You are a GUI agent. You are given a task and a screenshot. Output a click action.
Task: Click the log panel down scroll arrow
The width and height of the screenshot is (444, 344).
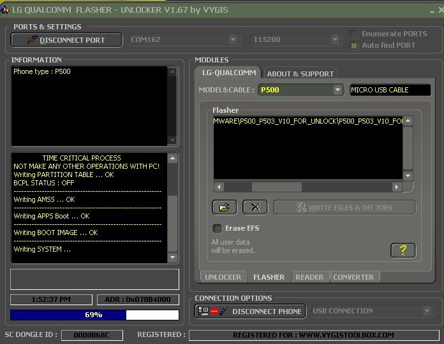click(172, 257)
